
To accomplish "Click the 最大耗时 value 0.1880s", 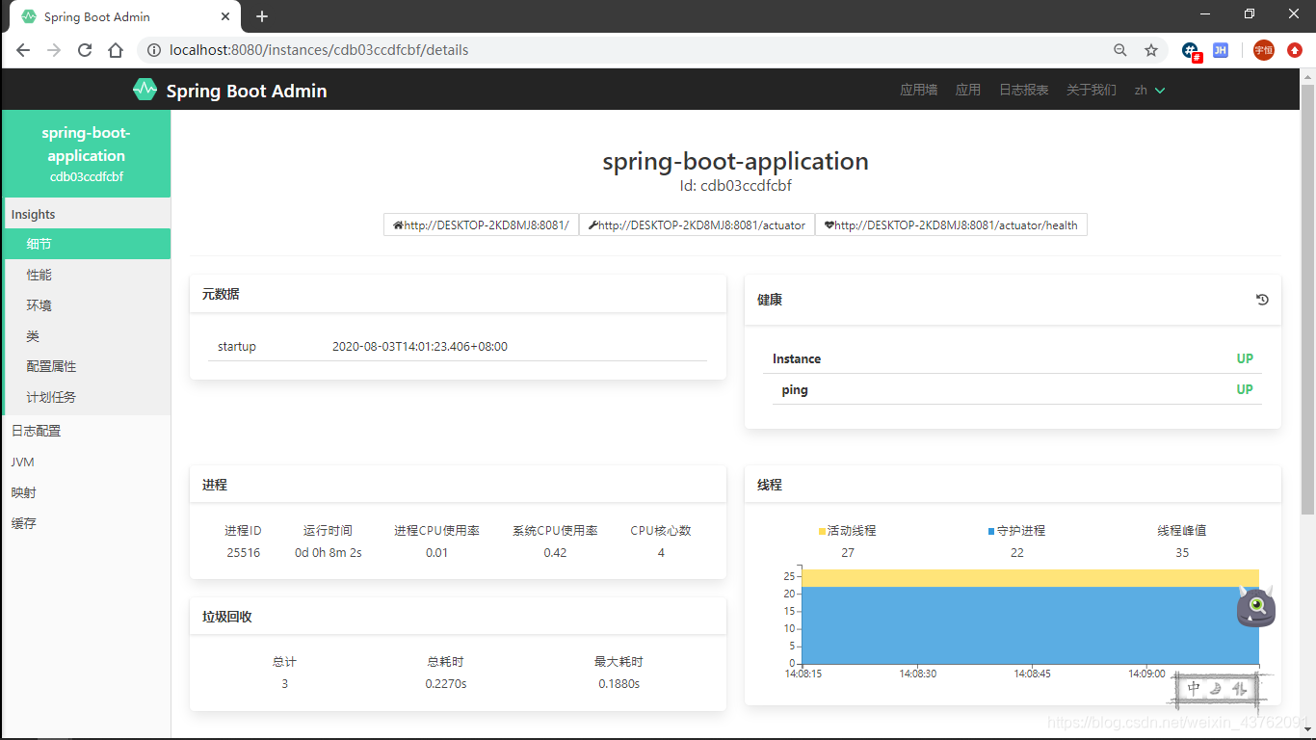I will (x=619, y=684).
